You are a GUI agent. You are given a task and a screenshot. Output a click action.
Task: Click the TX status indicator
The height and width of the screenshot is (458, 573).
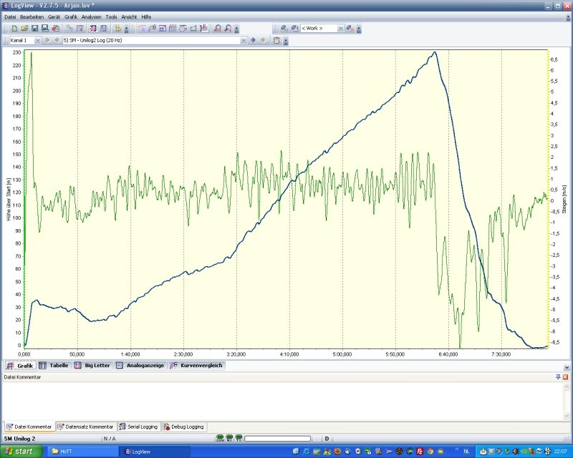click(x=239, y=439)
